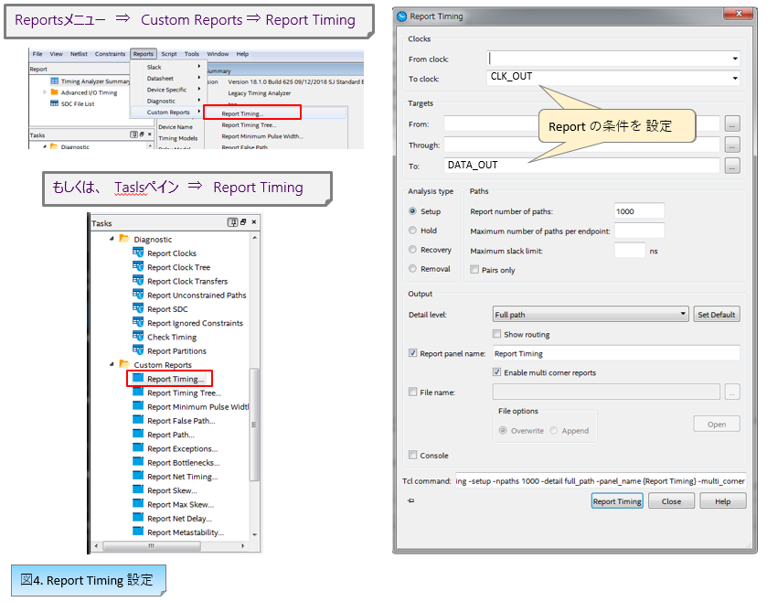Image resolution: width=767 pixels, height=602 pixels.
Task: Click the Report Timing task icon in Custom Reports
Action: pos(139,379)
